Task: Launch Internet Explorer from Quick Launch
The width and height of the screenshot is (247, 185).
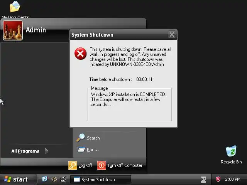Action: 45,179
